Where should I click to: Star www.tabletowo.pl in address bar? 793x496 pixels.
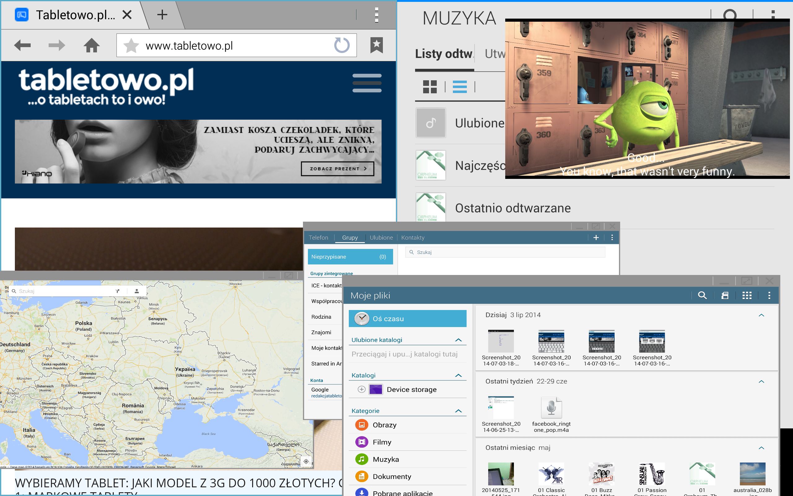[x=131, y=45]
